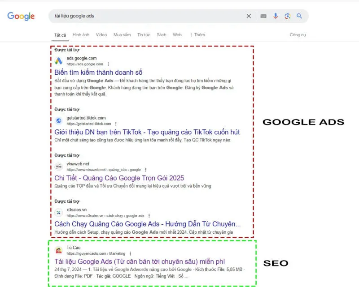The width and height of the screenshot is (359, 287).
Task: Open the 'Tin tức' tab
Action: point(144,35)
